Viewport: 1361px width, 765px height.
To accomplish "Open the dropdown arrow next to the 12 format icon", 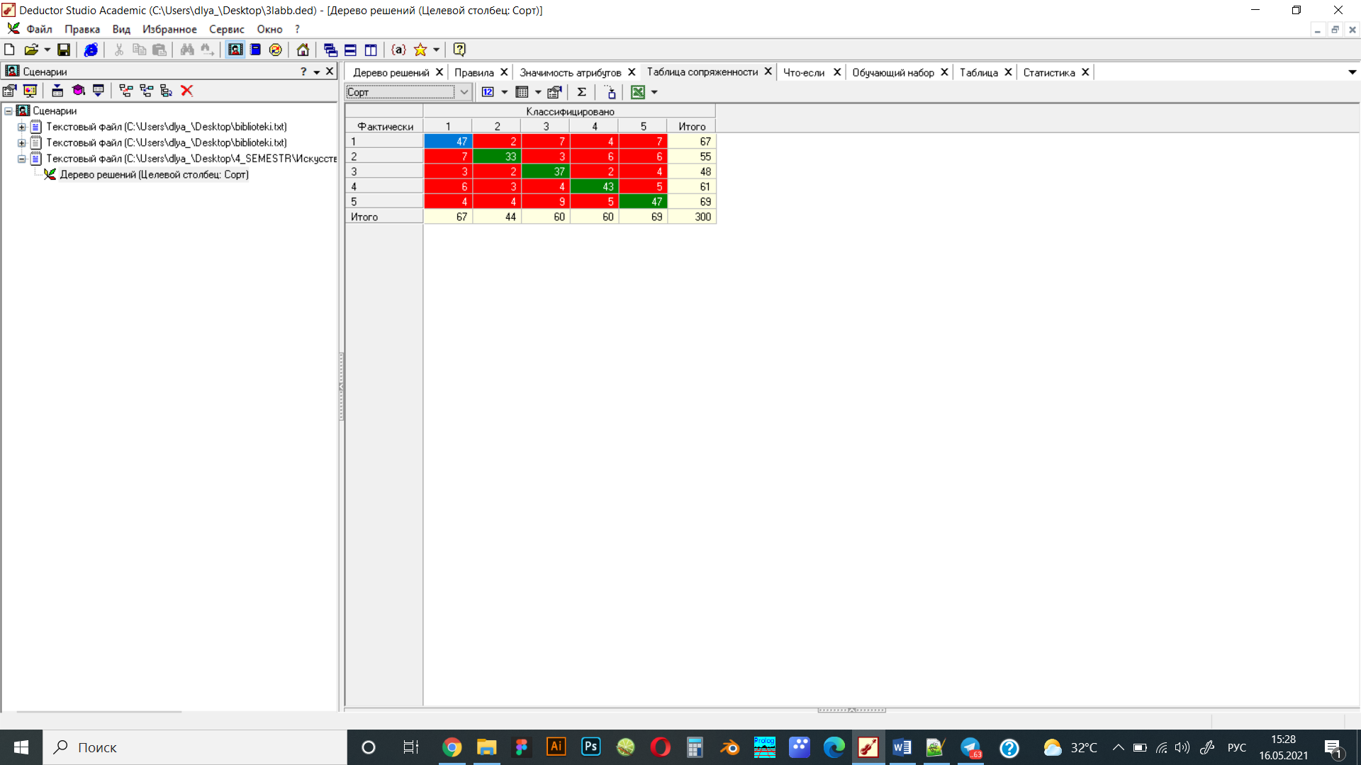I will [x=505, y=92].
